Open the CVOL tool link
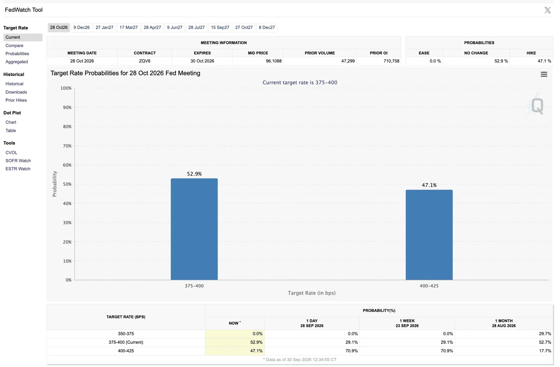 (11, 152)
